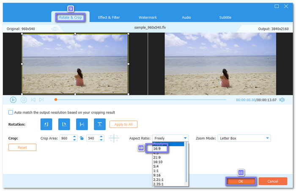Close the editor window
Viewport: 296px width, 191px height.
[286, 6]
